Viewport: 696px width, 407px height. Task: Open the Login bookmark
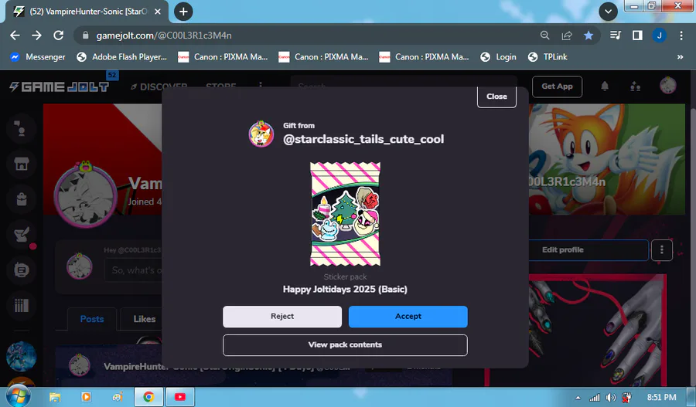(499, 57)
